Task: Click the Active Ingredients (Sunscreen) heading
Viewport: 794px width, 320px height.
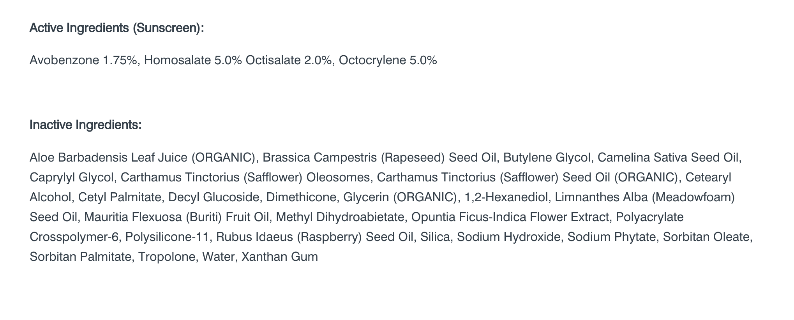Action: click(116, 28)
